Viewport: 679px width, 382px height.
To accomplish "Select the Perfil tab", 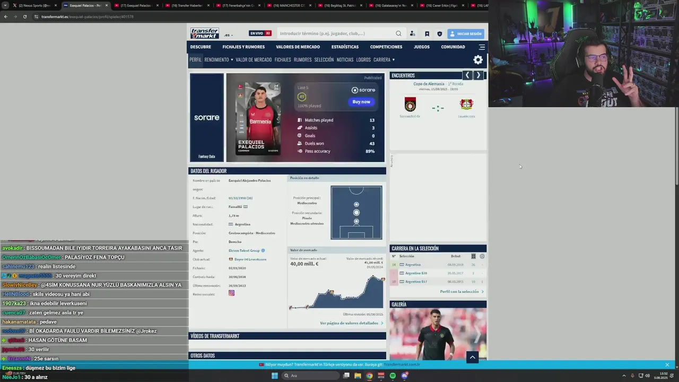I will (196, 59).
